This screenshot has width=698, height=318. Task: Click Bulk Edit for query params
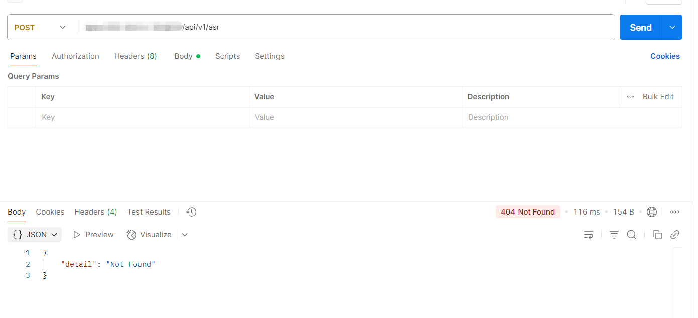658,97
